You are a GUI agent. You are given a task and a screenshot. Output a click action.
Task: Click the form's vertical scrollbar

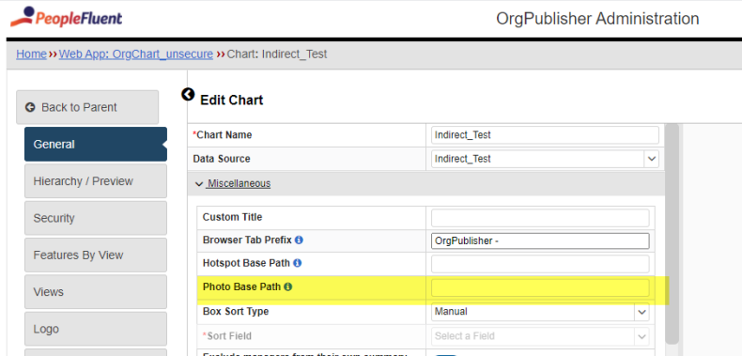672,234
